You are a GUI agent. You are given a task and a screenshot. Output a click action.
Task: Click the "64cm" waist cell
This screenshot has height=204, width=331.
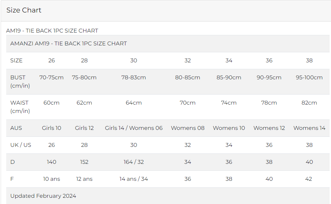[134, 103]
